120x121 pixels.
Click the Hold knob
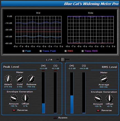click(20, 79)
